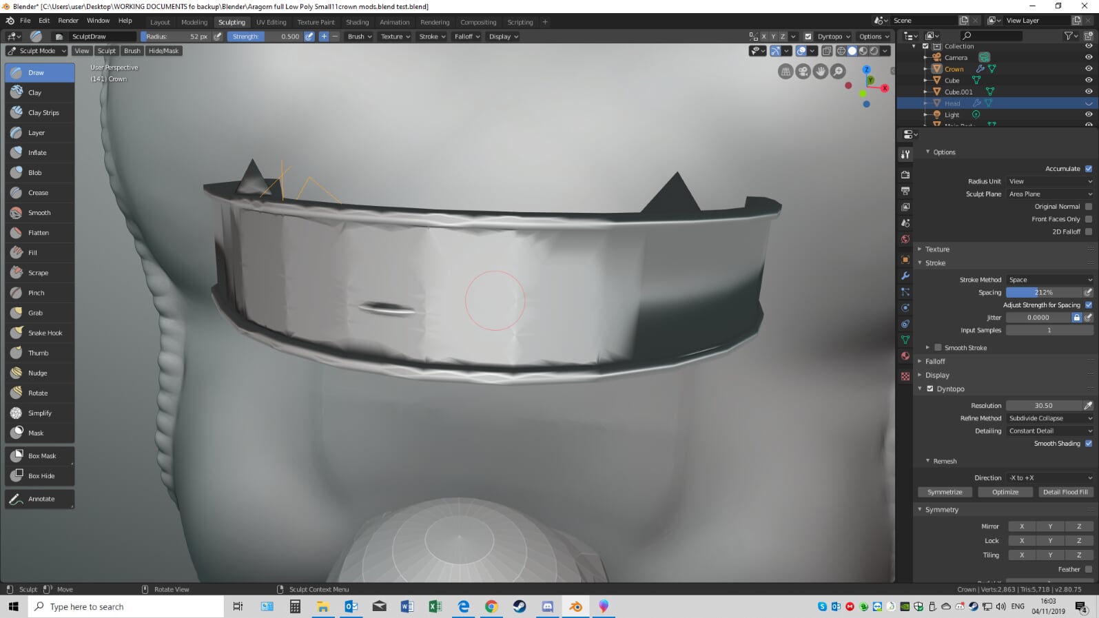Screen dimensions: 1099x618
Task: Click the pan view hand gizmo
Action: (x=820, y=71)
